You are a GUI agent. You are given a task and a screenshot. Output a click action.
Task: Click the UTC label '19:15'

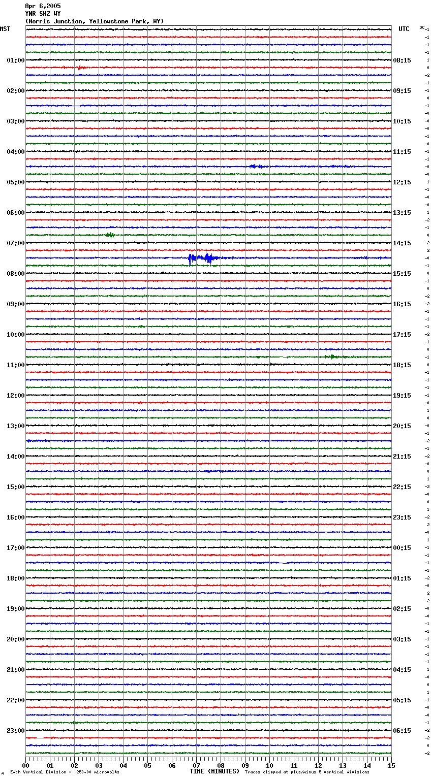tap(402, 396)
